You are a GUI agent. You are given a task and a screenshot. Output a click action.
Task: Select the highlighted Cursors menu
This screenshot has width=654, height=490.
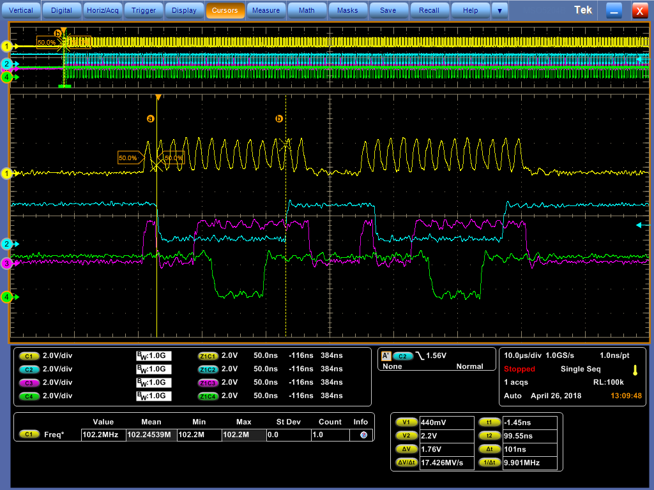click(225, 10)
